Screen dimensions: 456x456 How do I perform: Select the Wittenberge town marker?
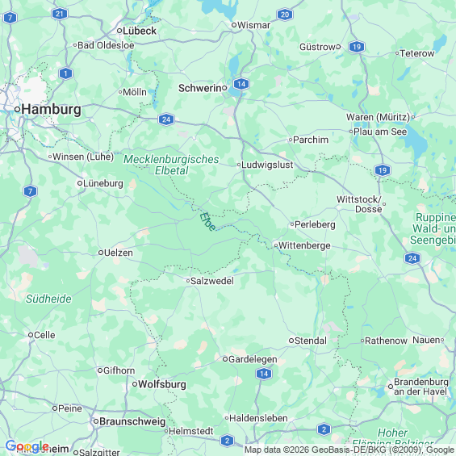click(x=276, y=245)
